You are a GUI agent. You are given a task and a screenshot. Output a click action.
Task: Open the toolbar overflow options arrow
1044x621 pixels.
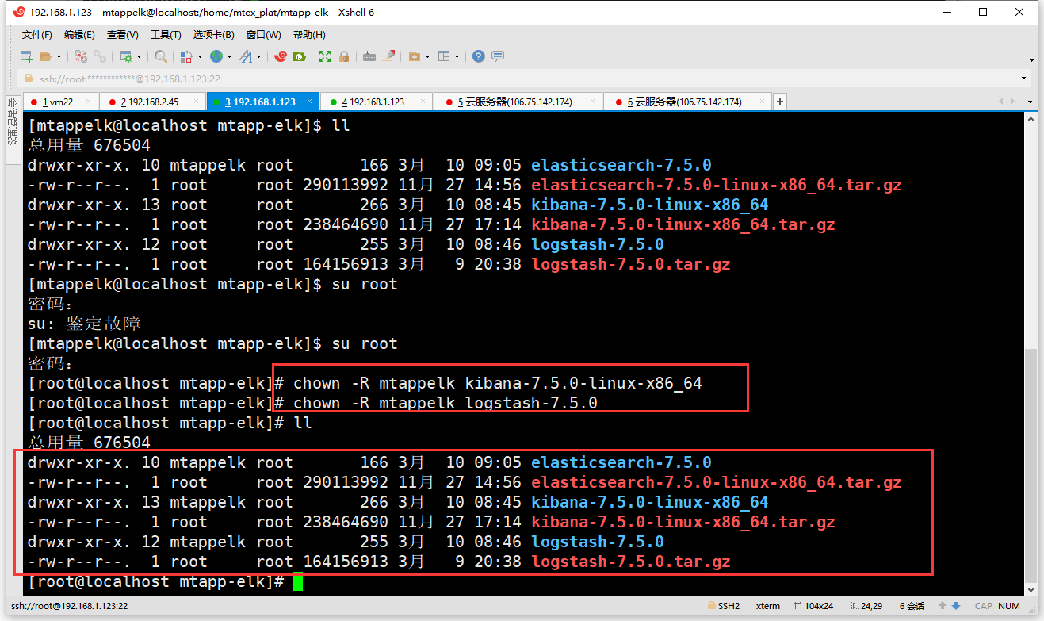click(x=1032, y=60)
